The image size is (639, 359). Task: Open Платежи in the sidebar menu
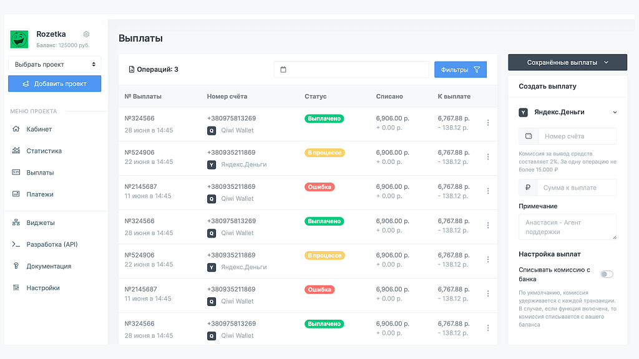(x=40, y=194)
